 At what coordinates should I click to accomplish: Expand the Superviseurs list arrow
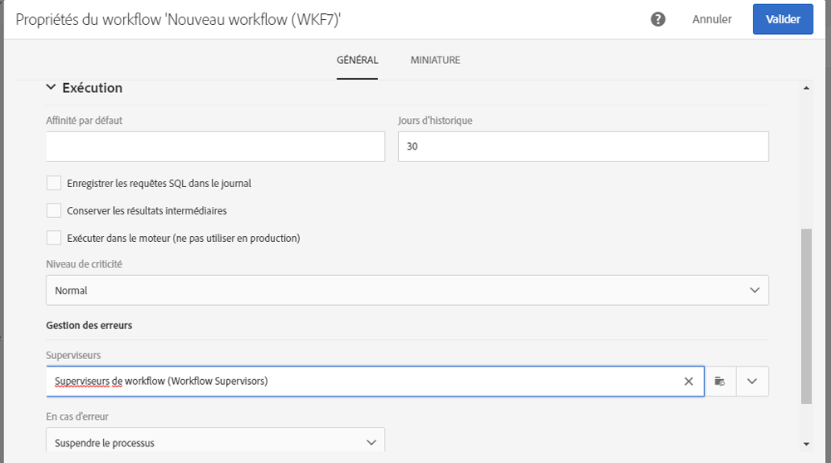pyautogui.click(x=752, y=382)
